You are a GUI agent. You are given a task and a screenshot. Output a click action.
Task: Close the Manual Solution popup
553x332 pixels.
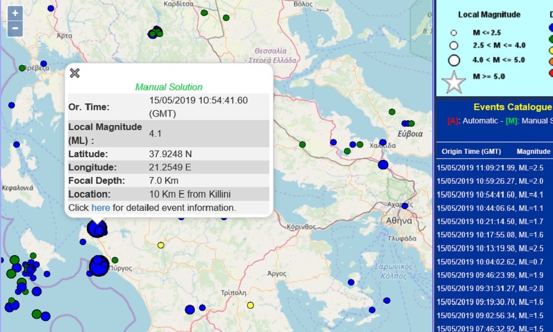pos(75,73)
